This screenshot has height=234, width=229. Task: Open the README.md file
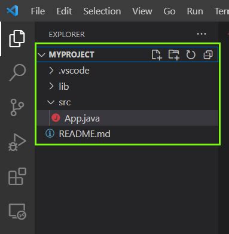[127, 133]
